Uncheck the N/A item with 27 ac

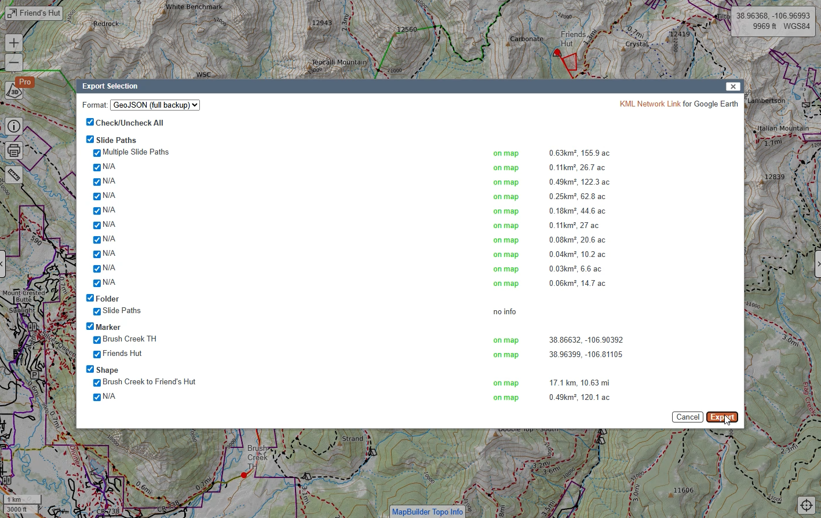pos(97,226)
